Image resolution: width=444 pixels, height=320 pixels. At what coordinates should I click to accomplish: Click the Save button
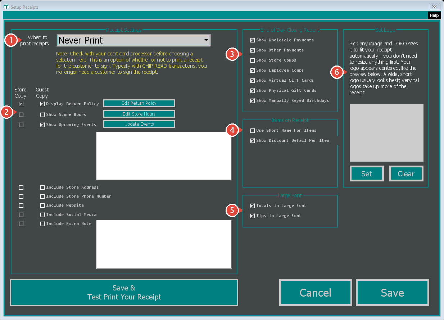pyautogui.click(x=393, y=293)
